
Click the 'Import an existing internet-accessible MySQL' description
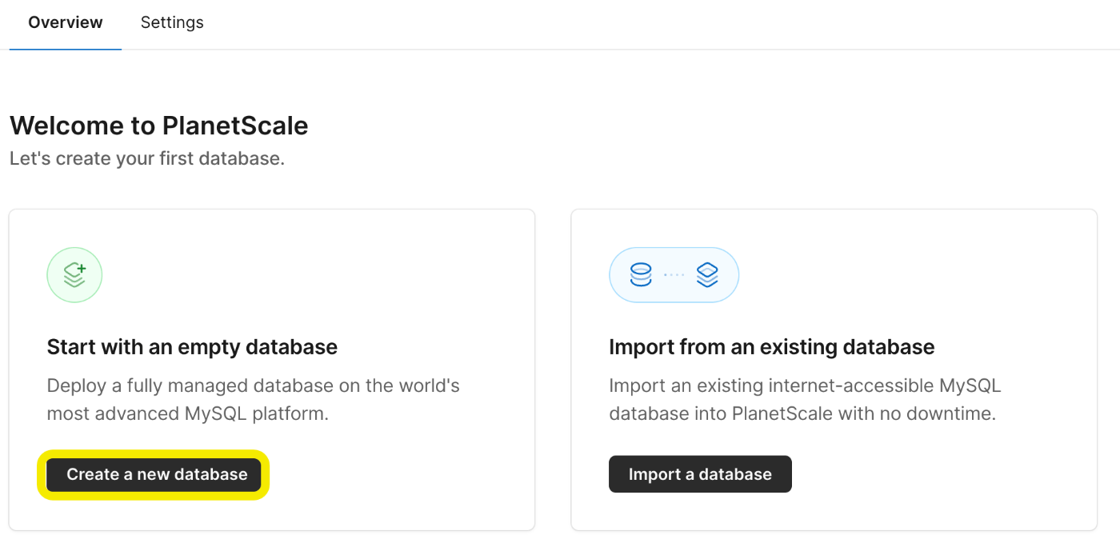tap(805, 400)
